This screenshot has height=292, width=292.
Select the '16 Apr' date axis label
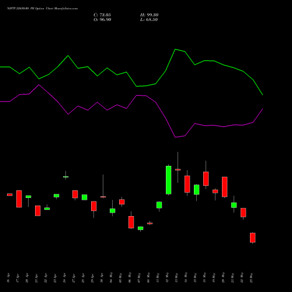click(x=8, y=278)
